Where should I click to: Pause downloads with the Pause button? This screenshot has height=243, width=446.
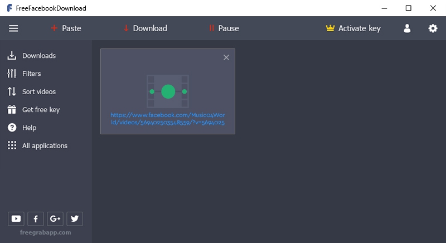(224, 28)
